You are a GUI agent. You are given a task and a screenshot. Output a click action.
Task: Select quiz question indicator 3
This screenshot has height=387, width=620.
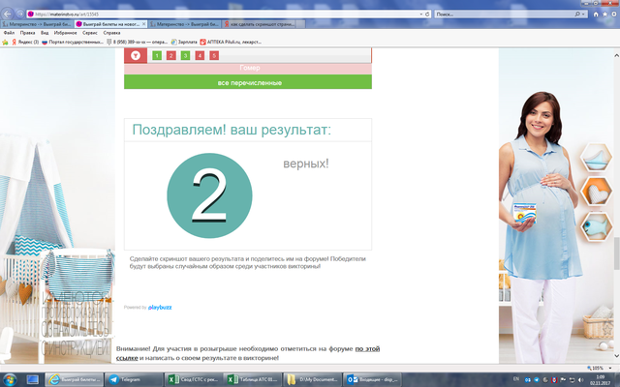[185, 56]
